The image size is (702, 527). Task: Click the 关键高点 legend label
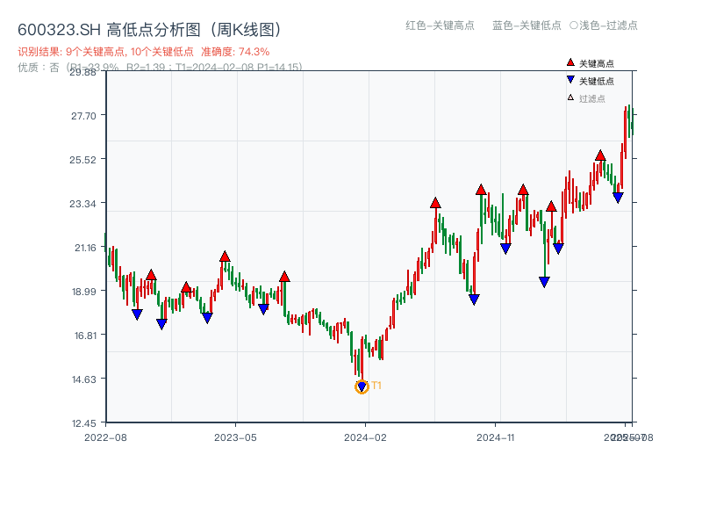[x=597, y=63]
